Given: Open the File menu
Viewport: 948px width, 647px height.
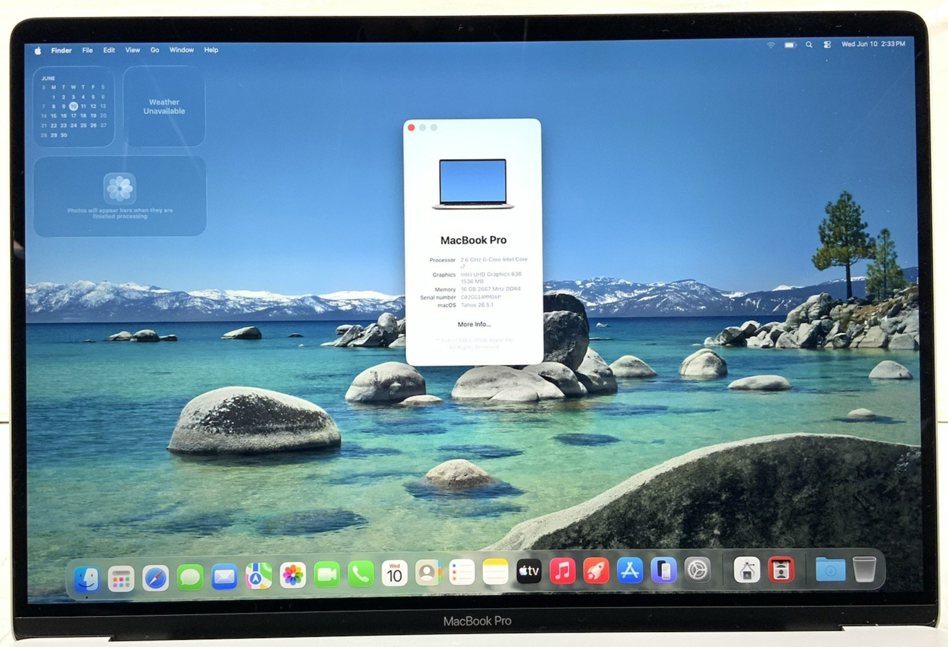Looking at the screenshot, I should tap(87, 50).
